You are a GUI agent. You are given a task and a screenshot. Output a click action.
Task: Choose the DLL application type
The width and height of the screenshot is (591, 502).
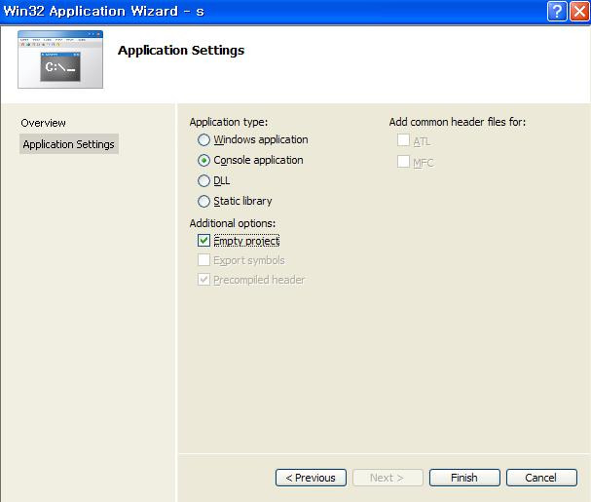coord(203,180)
